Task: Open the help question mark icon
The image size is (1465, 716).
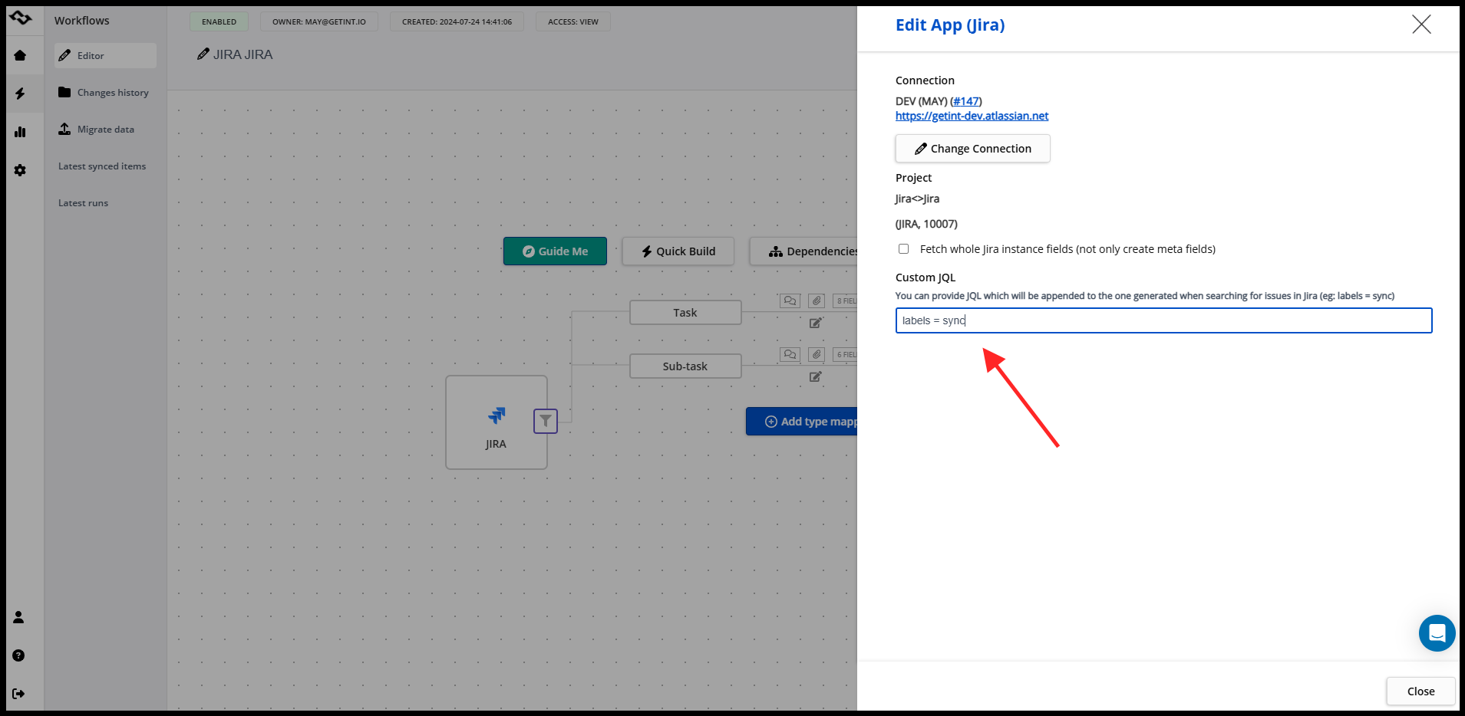Action: tap(19, 655)
